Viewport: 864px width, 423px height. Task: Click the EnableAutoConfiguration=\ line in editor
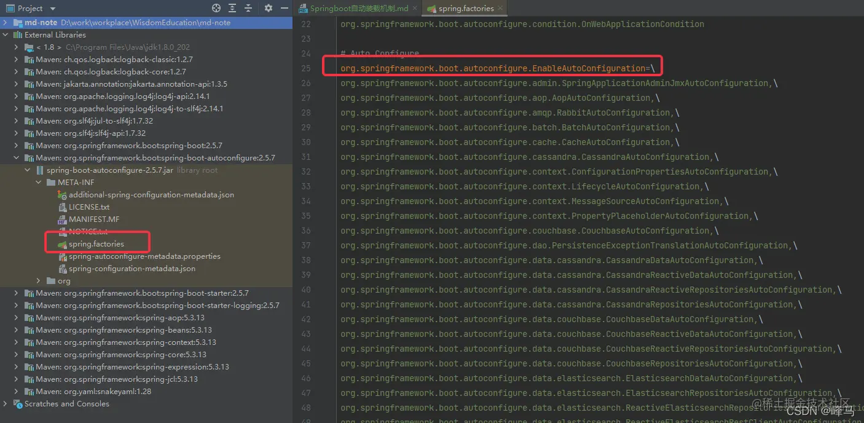498,68
